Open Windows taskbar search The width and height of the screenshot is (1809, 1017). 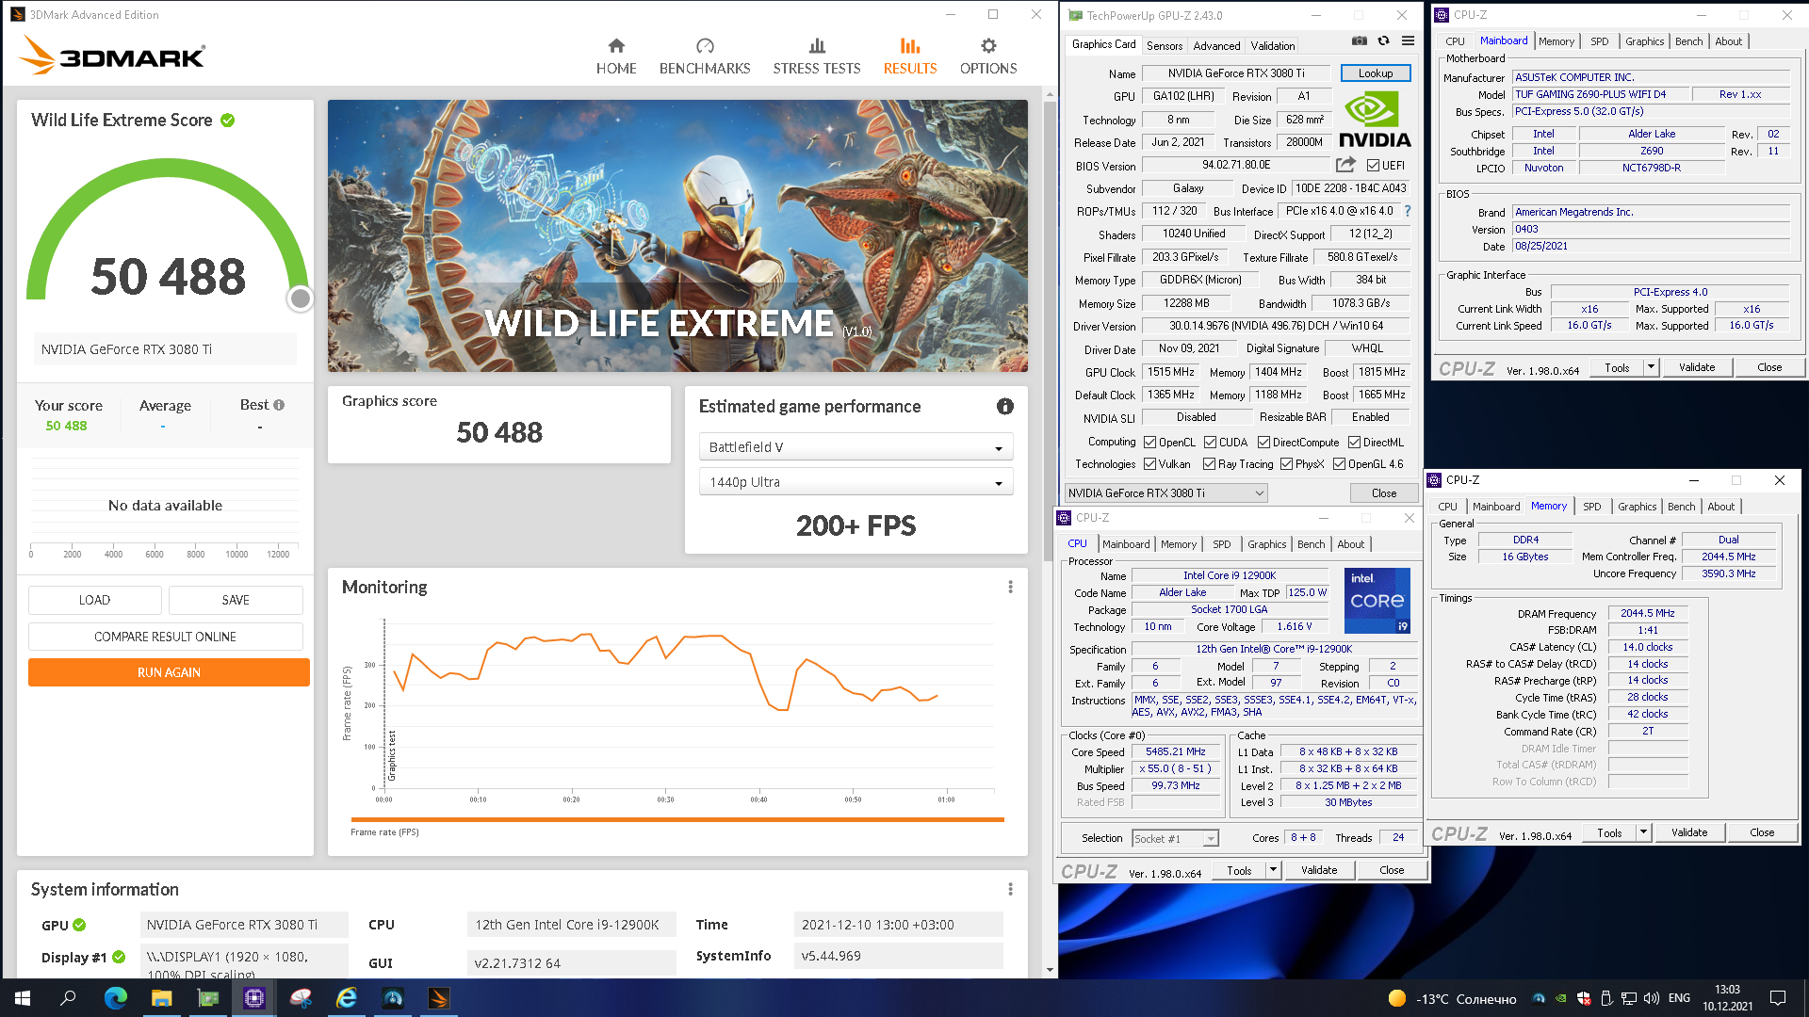[x=68, y=998]
